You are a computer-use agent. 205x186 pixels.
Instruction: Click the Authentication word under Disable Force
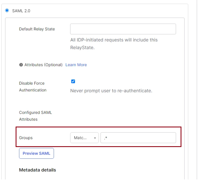[33, 90]
